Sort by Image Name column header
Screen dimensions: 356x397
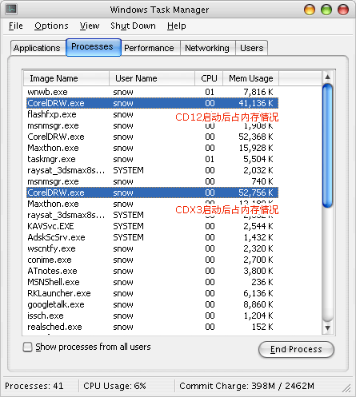66,78
